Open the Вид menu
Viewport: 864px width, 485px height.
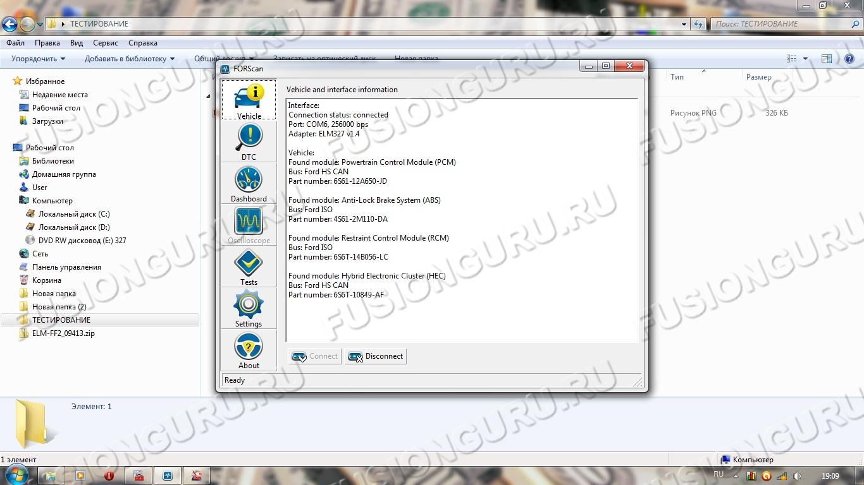pyautogui.click(x=77, y=43)
